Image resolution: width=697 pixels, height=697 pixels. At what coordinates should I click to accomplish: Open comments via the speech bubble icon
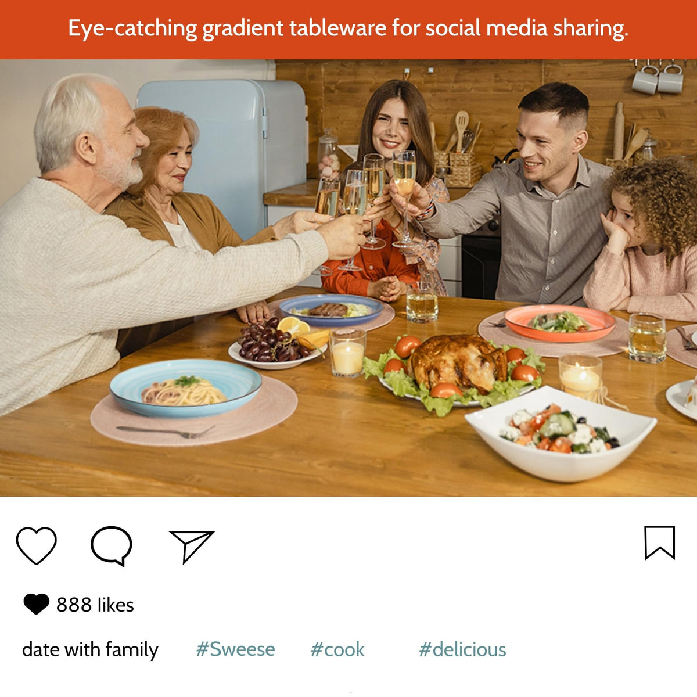pos(112,545)
